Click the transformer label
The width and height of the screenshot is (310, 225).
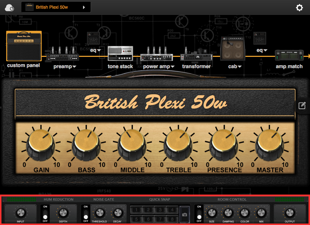pos(196,66)
